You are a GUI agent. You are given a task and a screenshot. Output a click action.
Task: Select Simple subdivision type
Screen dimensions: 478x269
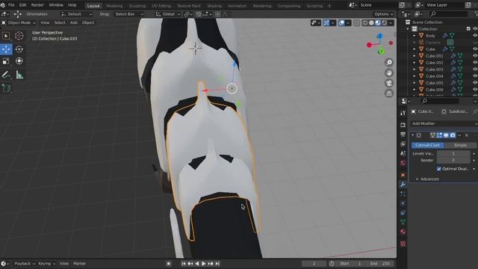460,145
